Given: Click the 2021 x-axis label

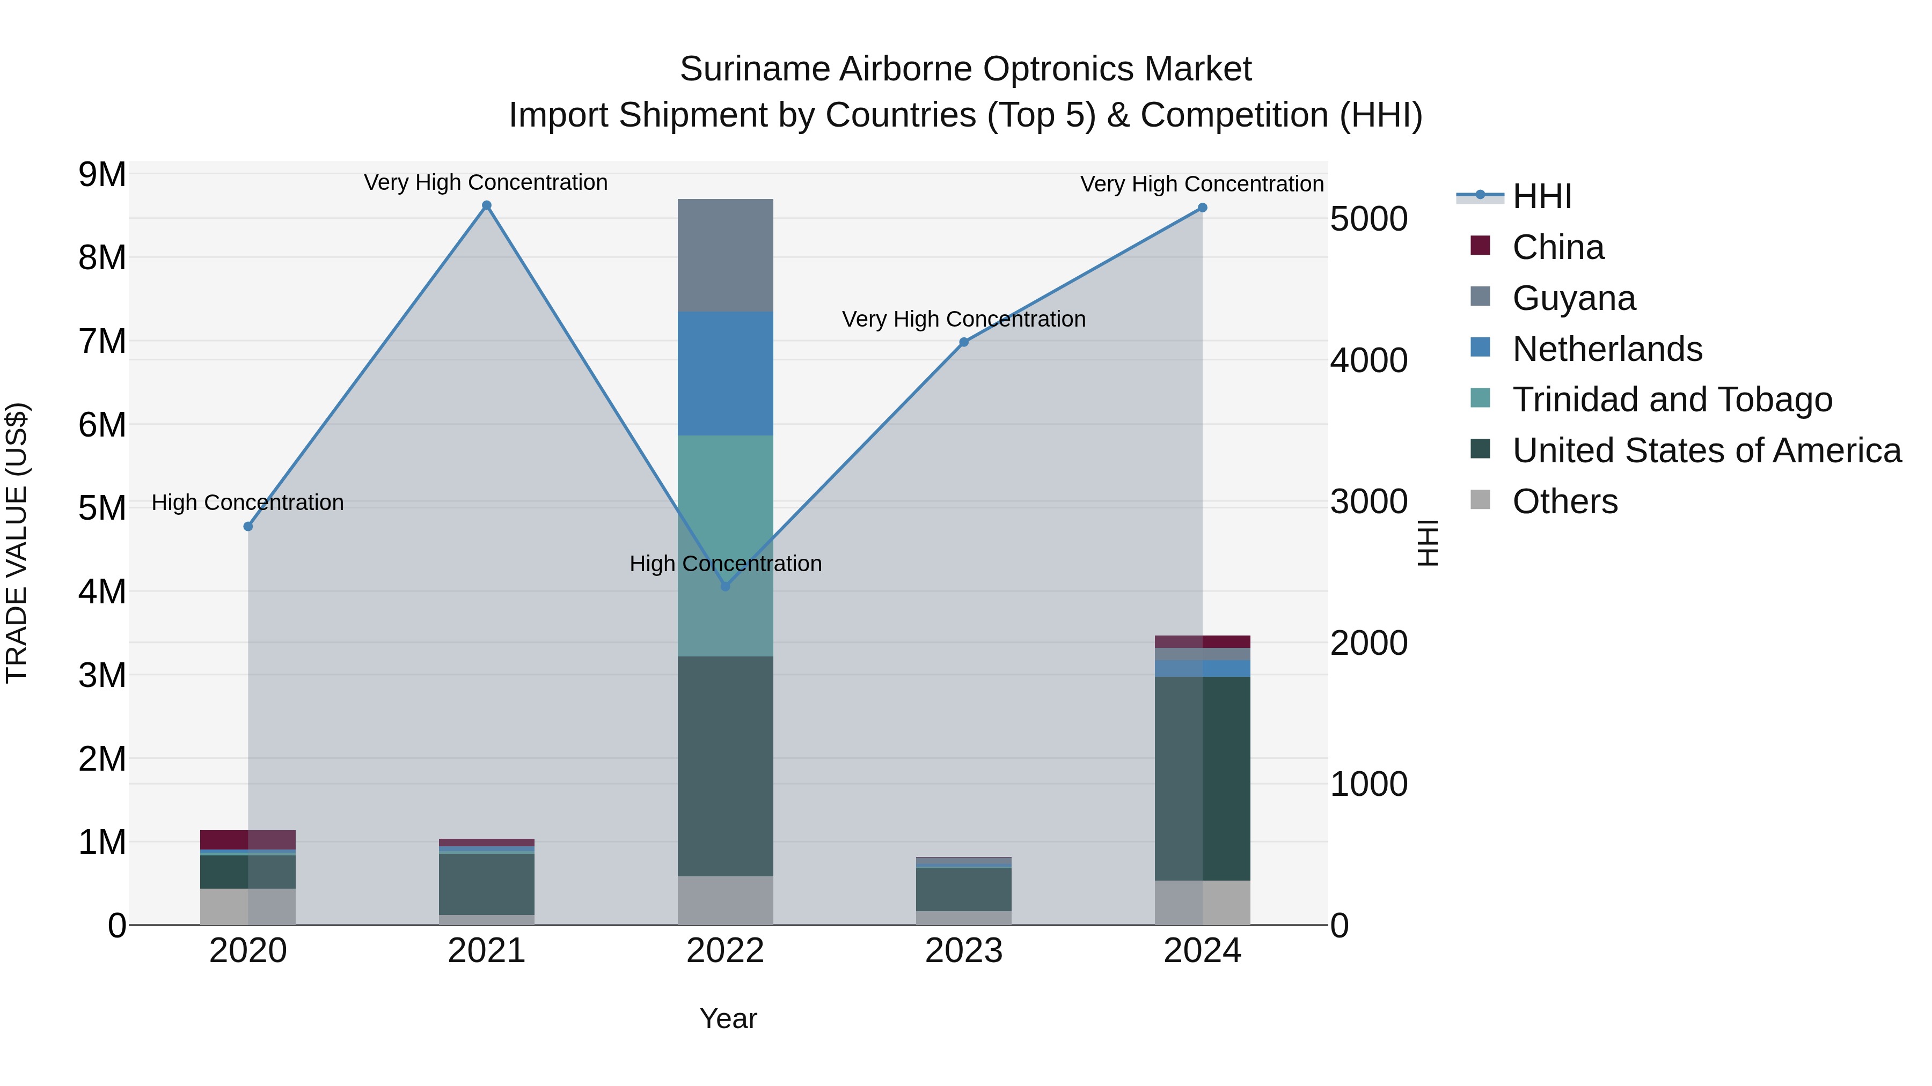Looking at the screenshot, I should click(x=487, y=951).
